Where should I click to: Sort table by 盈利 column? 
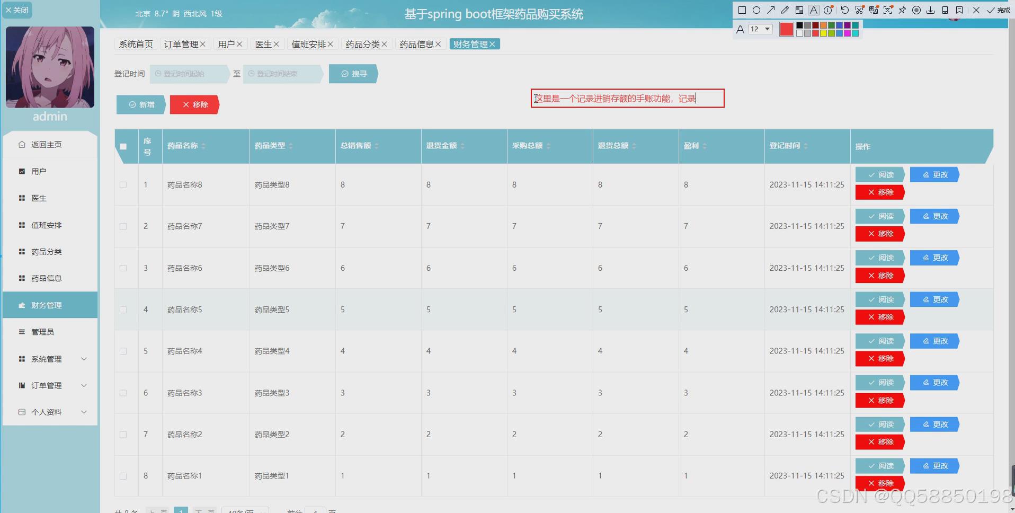(x=705, y=146)
